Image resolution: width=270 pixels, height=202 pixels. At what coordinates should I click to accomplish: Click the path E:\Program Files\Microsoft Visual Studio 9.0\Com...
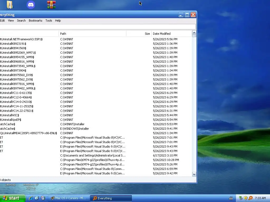(x=93, y=173)
